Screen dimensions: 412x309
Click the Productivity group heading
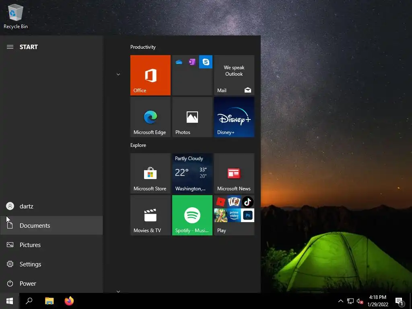pyautogui.click(x=143, y=47)
